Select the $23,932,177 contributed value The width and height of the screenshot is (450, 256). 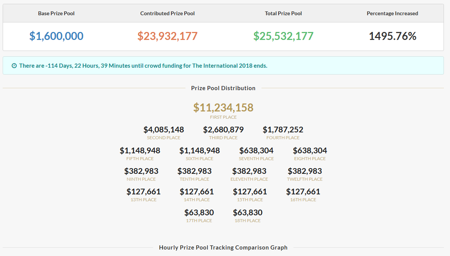(167, 36)
